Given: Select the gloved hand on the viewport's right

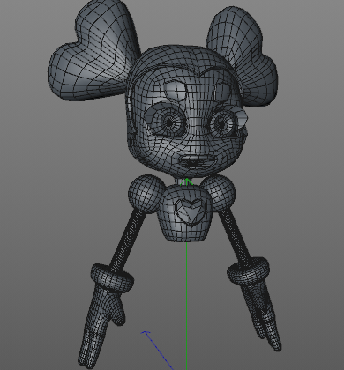Looking at the screenshot, I should [262, 315].
